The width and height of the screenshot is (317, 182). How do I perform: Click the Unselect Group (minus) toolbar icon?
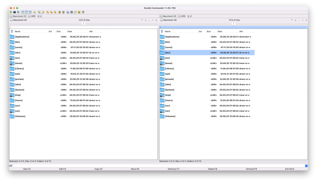(51, 12)
